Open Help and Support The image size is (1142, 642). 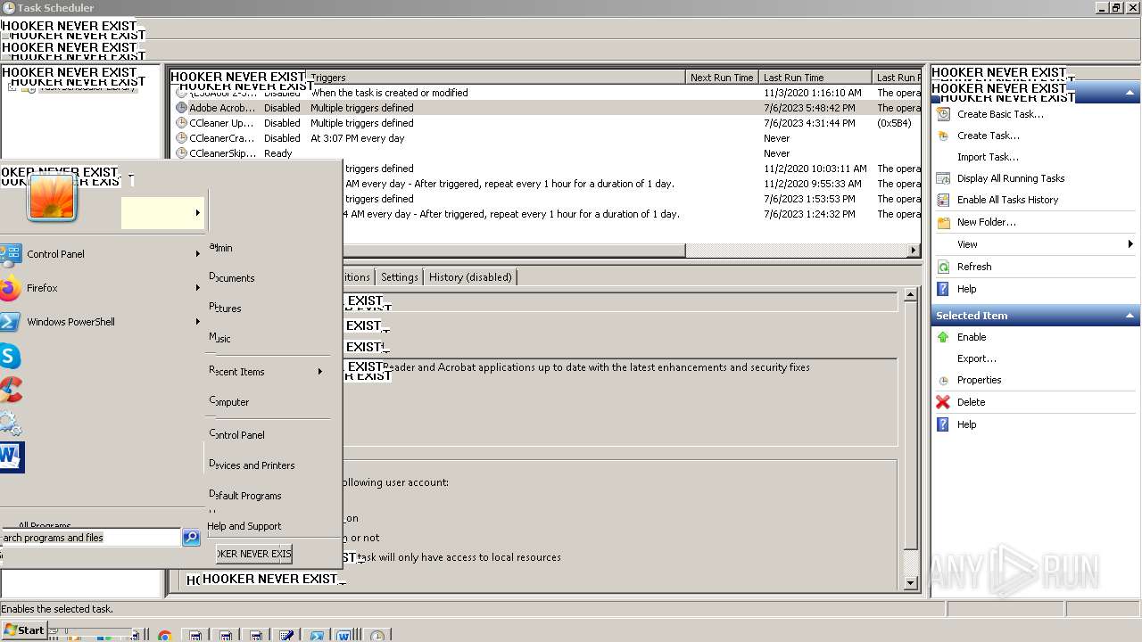tap(244, 526)
